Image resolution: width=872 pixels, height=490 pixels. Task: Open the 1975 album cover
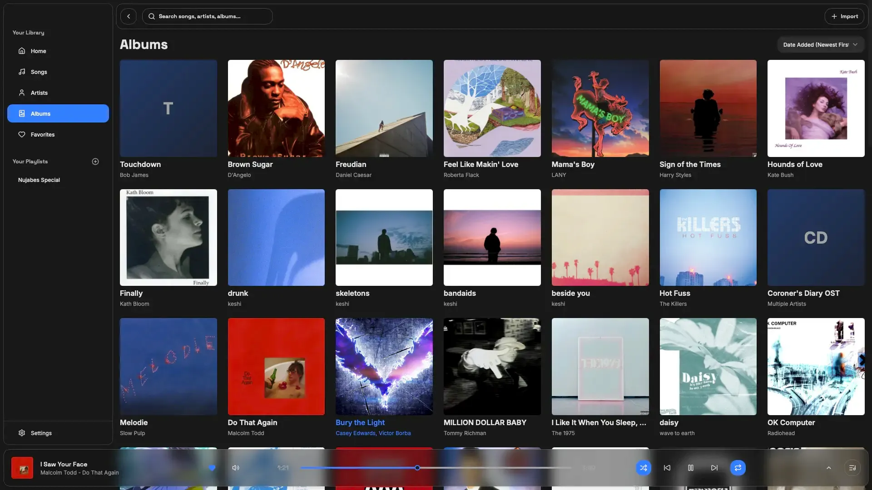(600, 367)
